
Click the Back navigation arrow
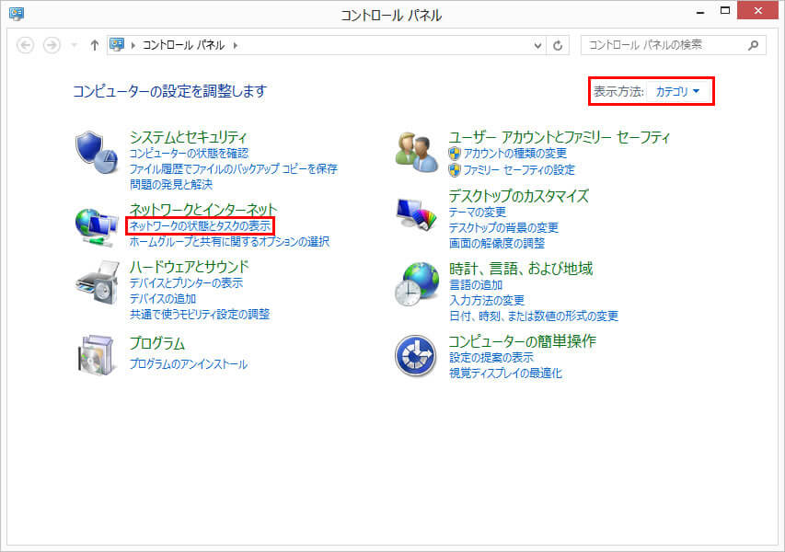tap(26, 45)
